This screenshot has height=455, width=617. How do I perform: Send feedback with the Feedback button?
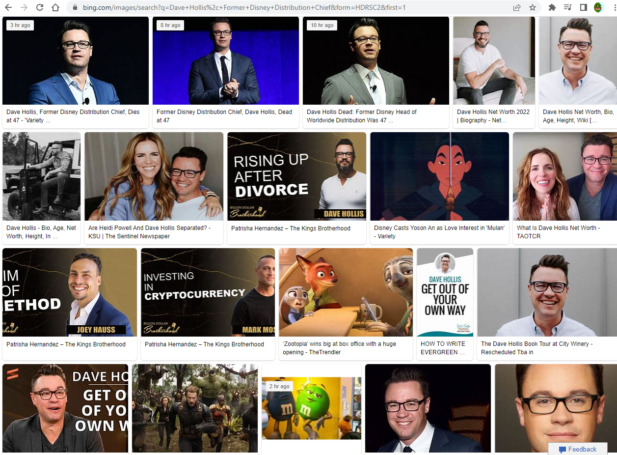[x=577, y=449]
